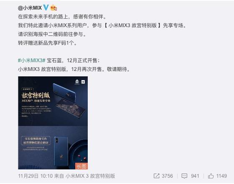
Task: Click the Palace Museum logo in the poster
Action: pyautogui.click(x=77, y=82)
